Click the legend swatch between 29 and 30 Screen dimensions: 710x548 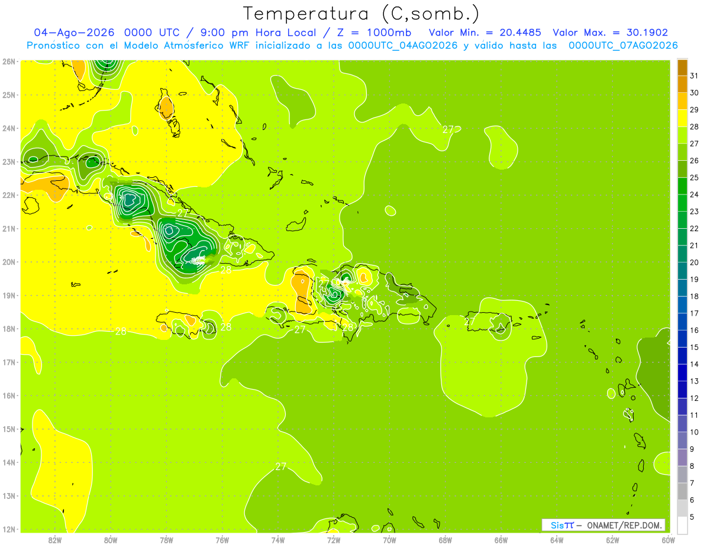coord(682,101)
